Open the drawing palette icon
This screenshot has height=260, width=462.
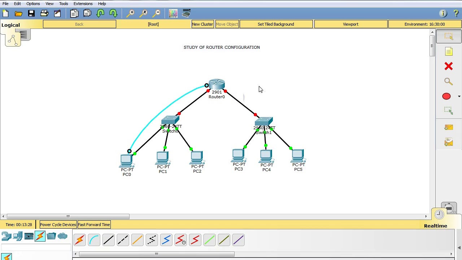coord(173,13)
